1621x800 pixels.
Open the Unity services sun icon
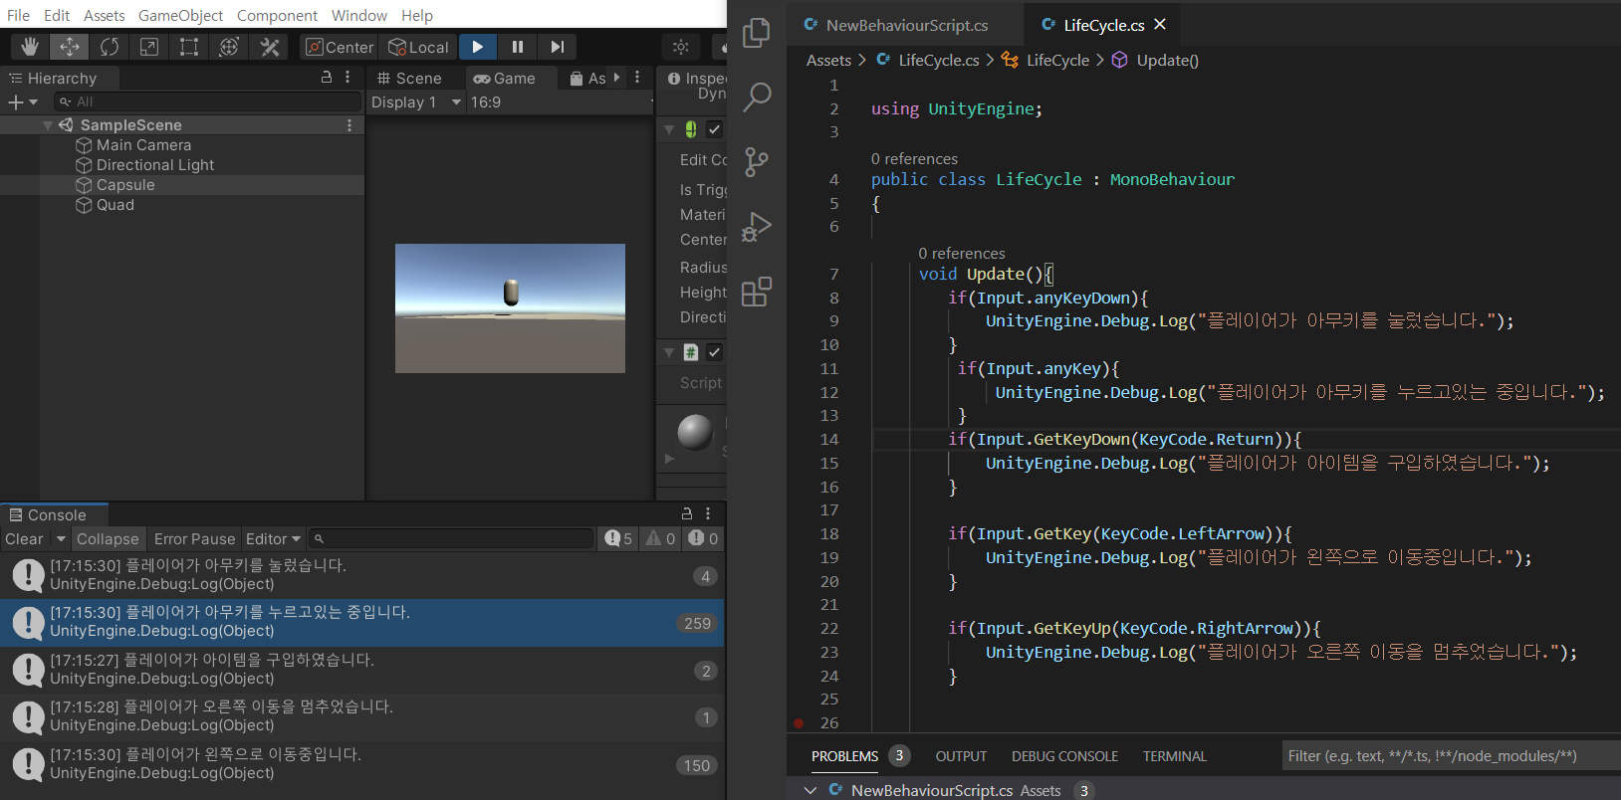click(681, 47)
